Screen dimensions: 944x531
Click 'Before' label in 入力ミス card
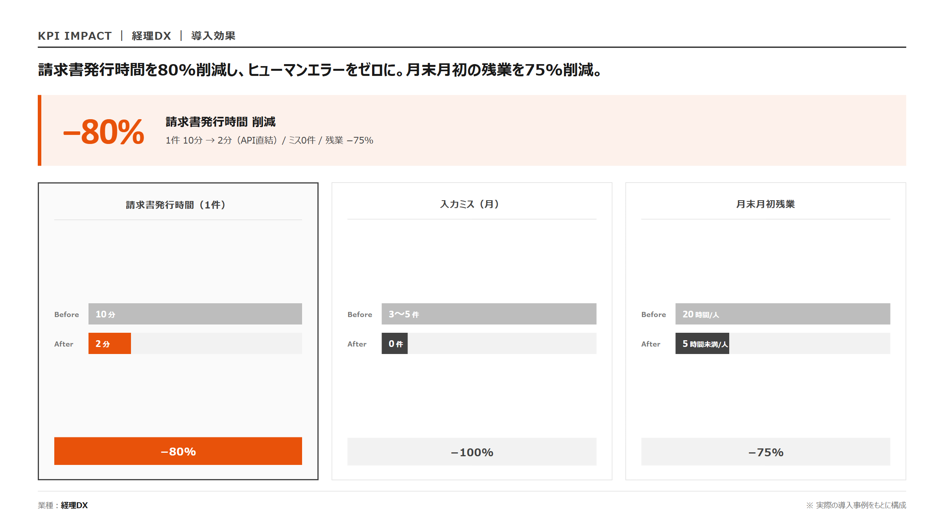[360, 314]
